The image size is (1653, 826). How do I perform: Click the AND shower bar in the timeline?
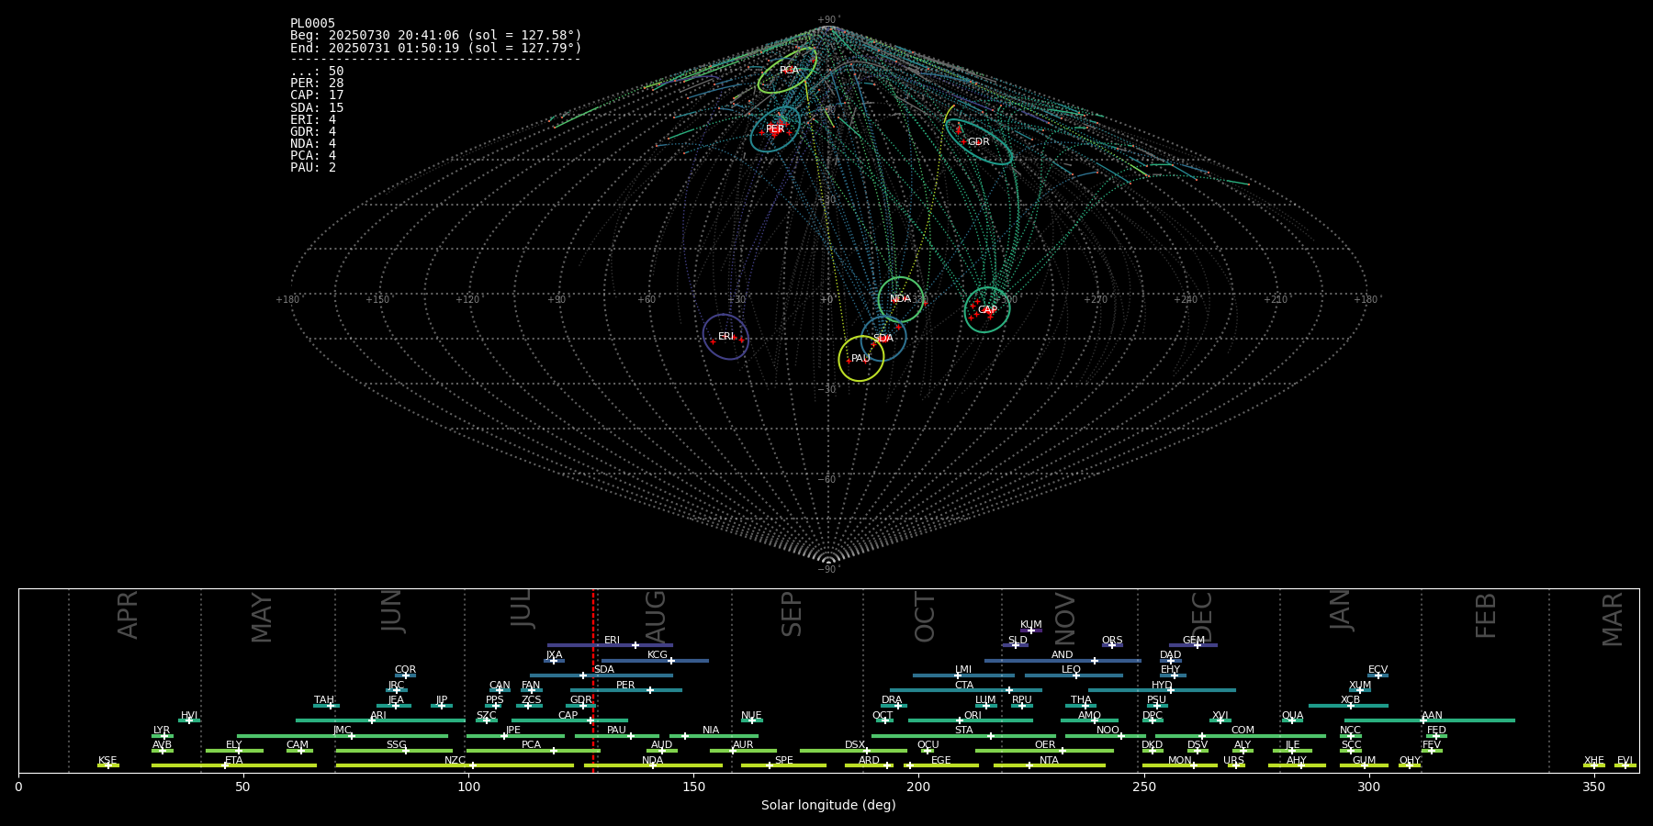click(x=1063, y=660)
